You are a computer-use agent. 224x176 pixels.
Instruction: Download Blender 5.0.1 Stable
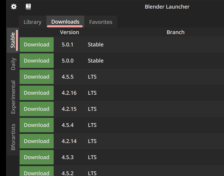pos(36,45)
